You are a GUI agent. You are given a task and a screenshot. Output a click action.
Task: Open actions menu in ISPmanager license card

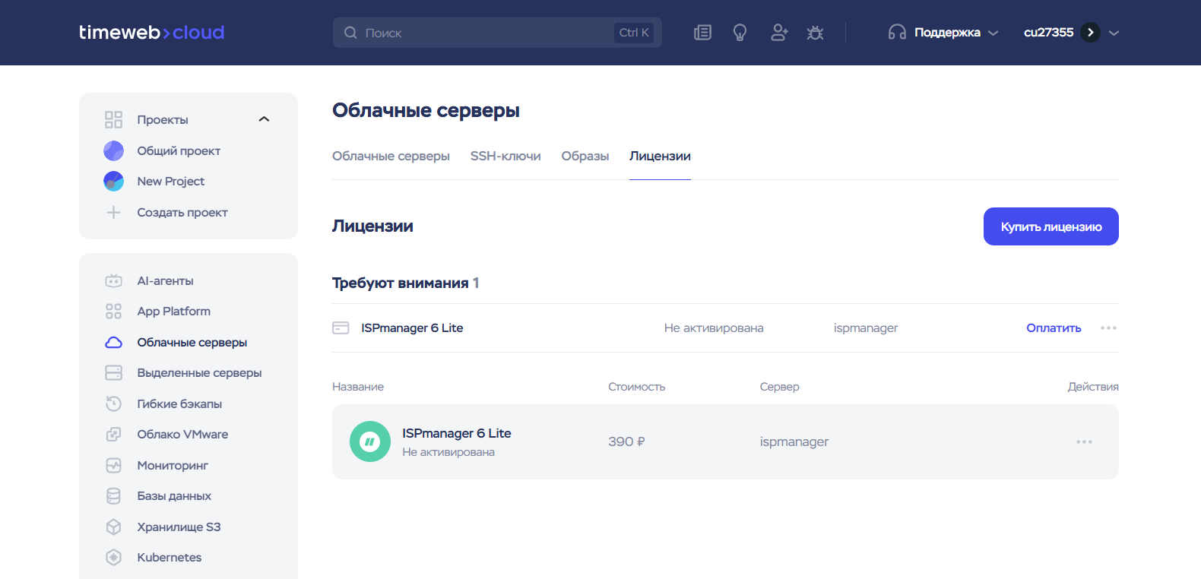pyautogui.click(x=1084, y=441)
